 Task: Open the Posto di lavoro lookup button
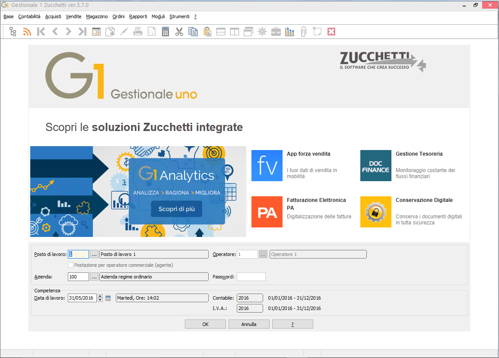pos(94,254)
